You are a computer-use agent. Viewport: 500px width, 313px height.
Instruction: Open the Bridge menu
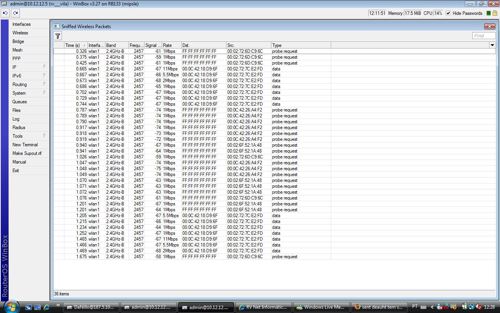29,41
